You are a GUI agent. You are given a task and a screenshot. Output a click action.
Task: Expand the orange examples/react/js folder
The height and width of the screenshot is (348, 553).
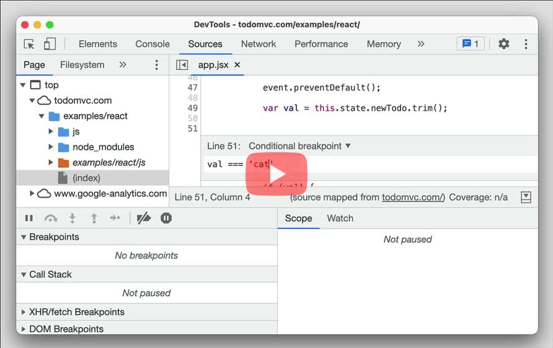[50, 162]
